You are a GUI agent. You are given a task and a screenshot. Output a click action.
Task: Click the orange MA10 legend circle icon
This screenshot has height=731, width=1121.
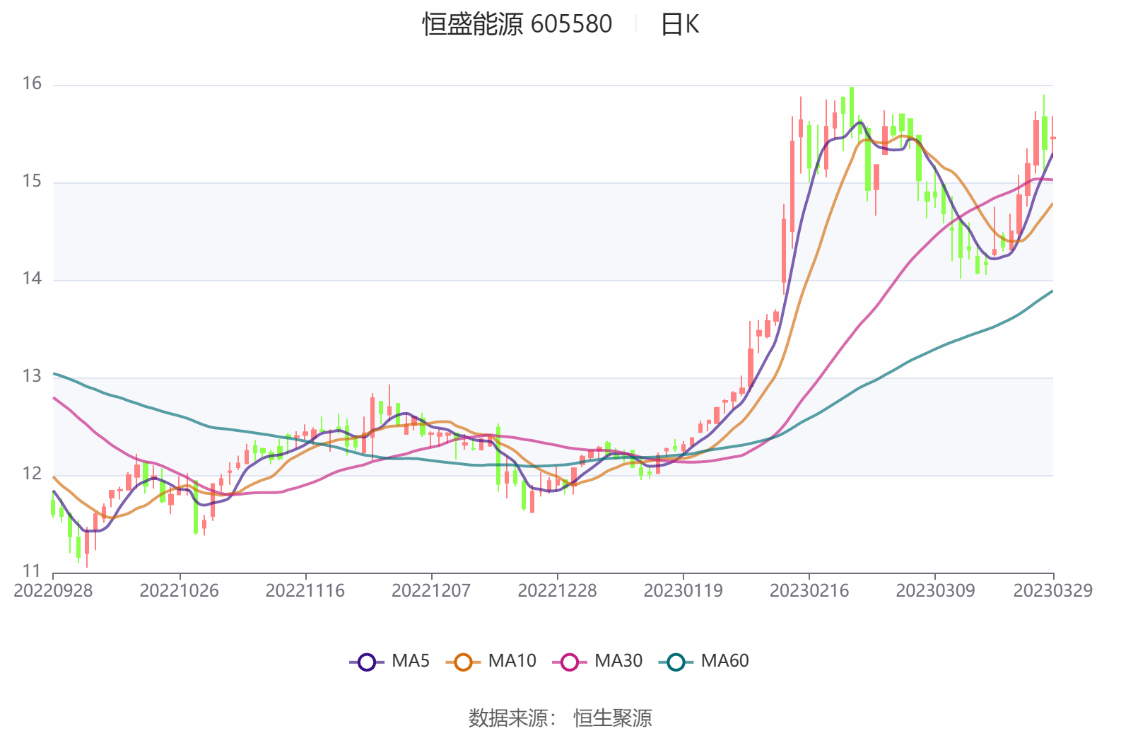[x=463, y=662]
